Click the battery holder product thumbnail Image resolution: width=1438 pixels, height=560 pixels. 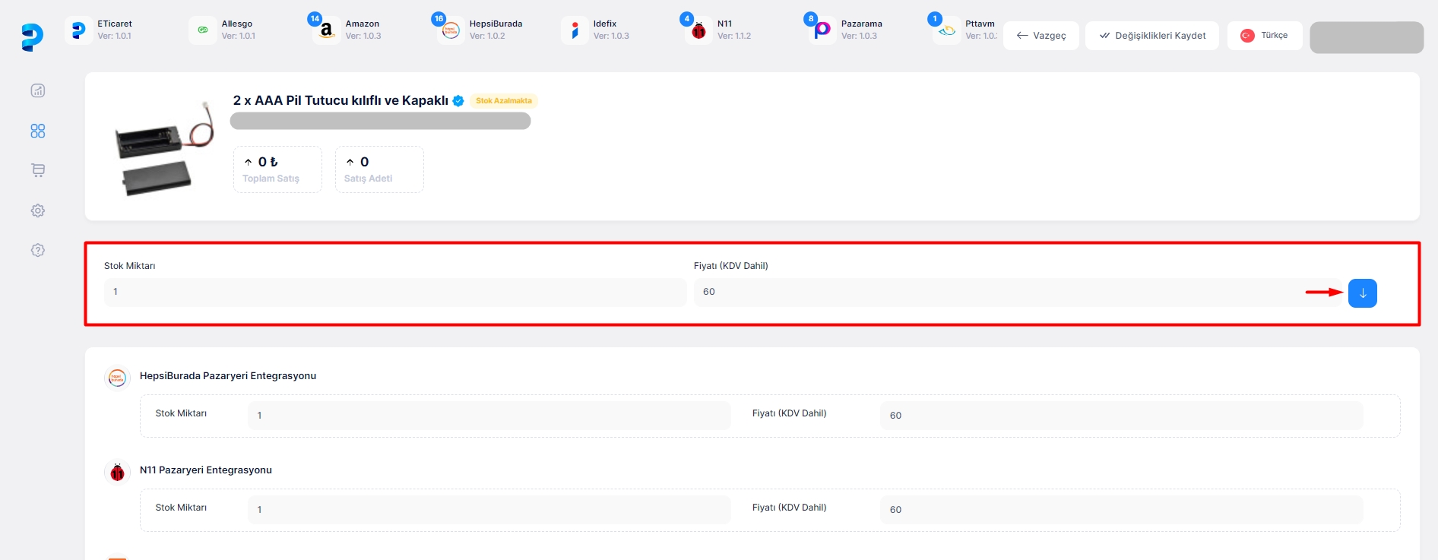[160, 148]
